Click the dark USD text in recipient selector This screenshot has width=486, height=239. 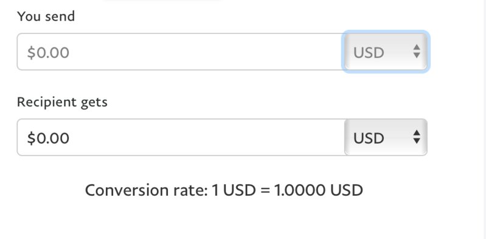point(369,138)
